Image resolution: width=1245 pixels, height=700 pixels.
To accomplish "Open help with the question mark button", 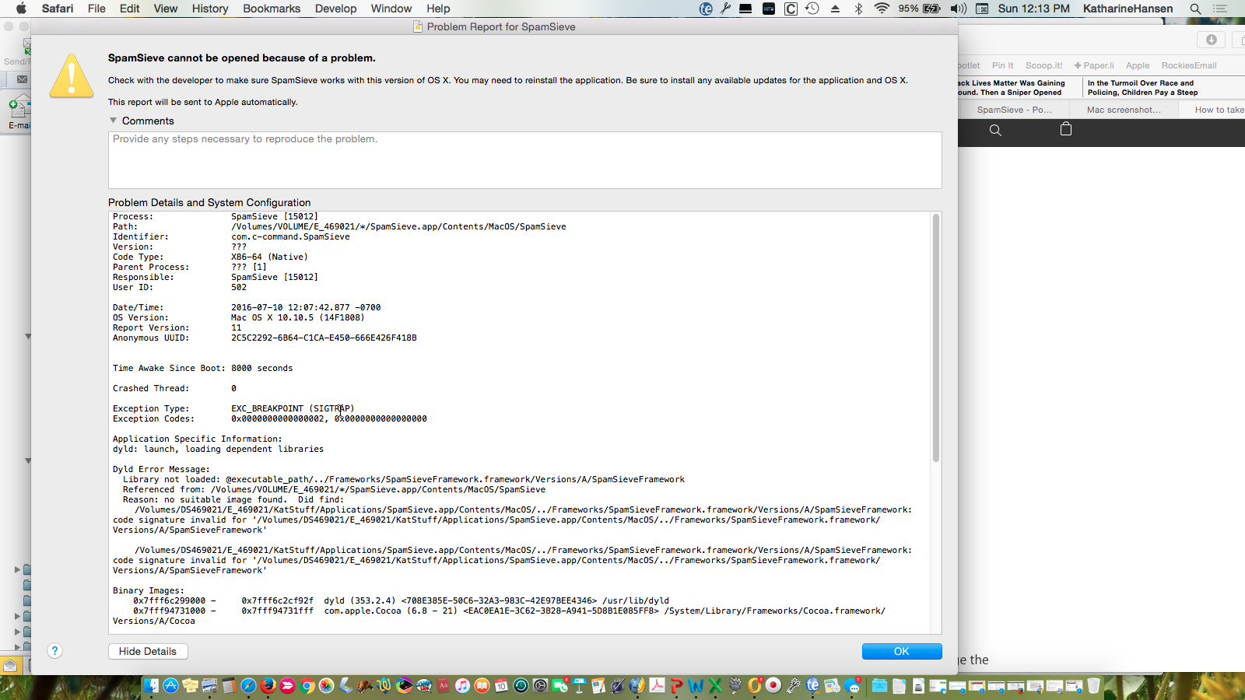I will (54, 651).
